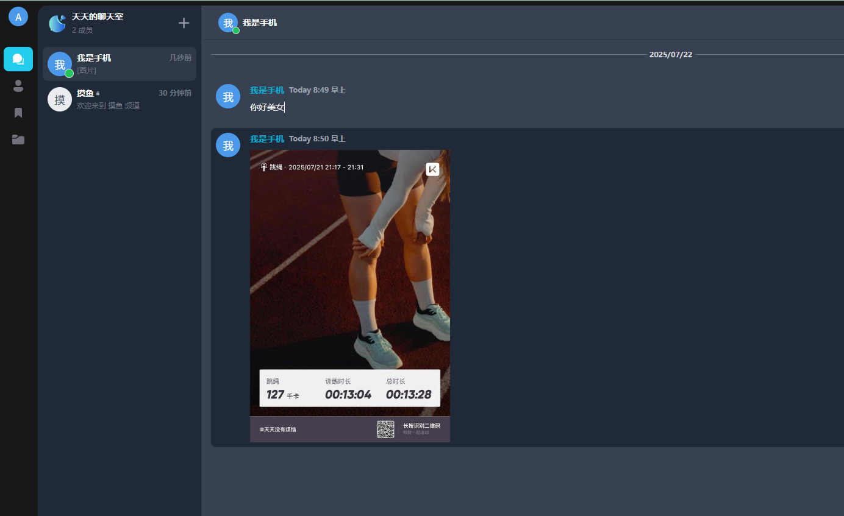This screenshot has height=516, width=844.
Task: Open the contacts icon in sidebar
Action: click(x=18, y=86)
